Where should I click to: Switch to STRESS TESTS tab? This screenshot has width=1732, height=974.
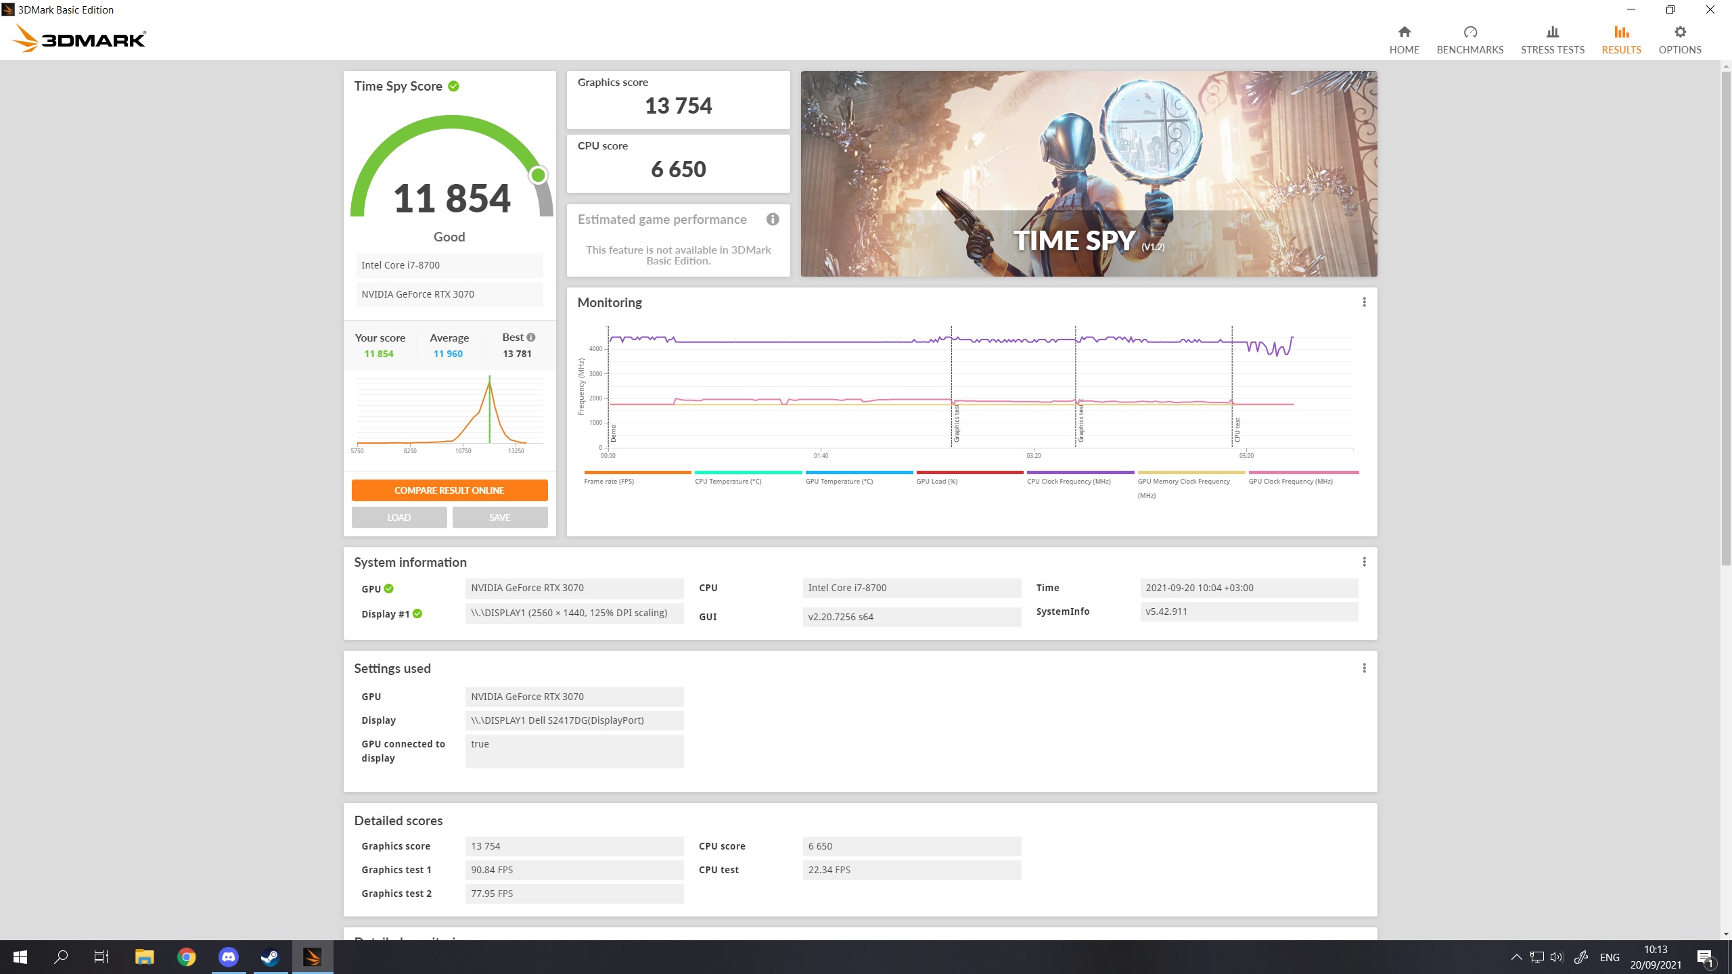[1552, 40]
